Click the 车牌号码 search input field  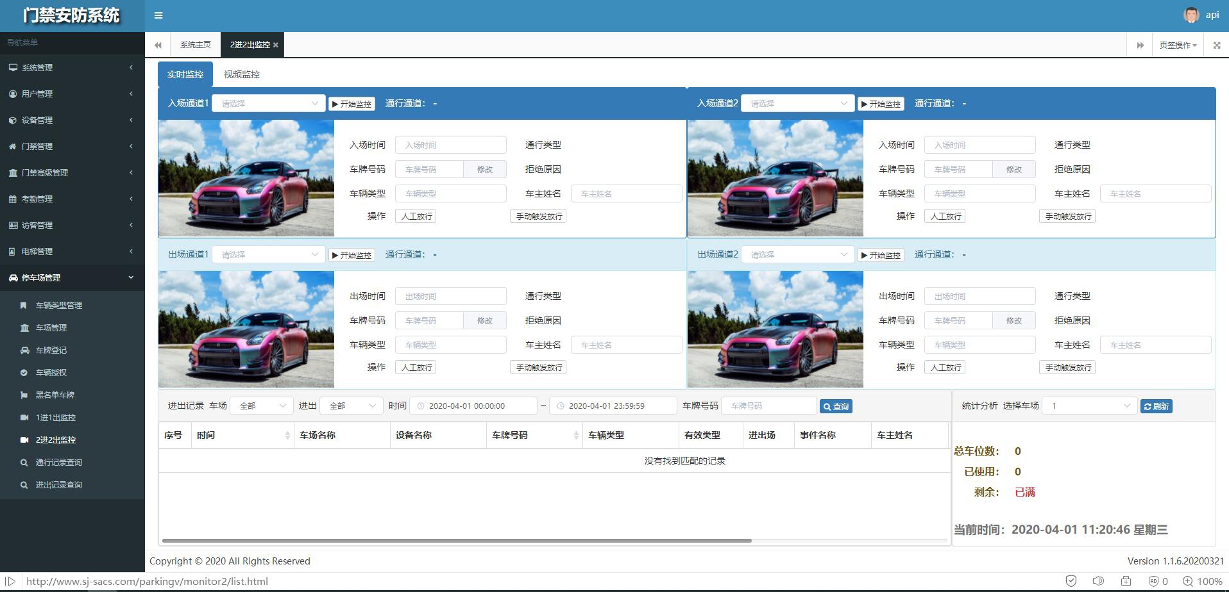tap(768, 406)
